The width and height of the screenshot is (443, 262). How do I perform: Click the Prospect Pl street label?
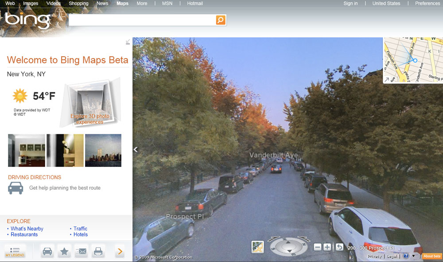click(184, 216)
